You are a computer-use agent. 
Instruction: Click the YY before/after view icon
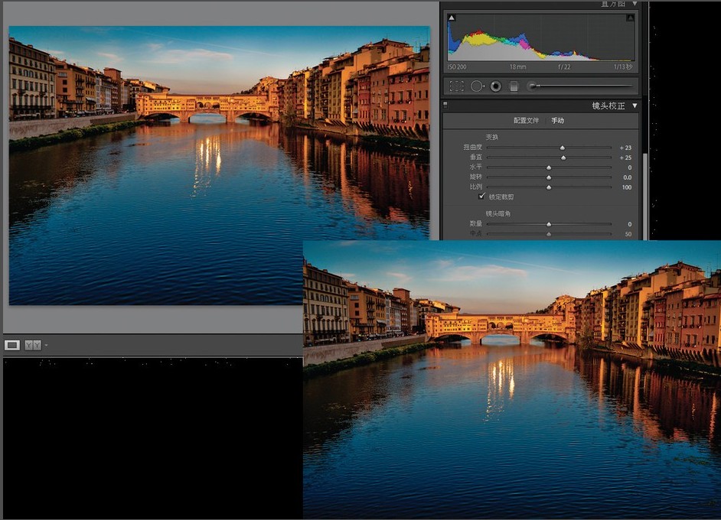click(x=33, y=345)
